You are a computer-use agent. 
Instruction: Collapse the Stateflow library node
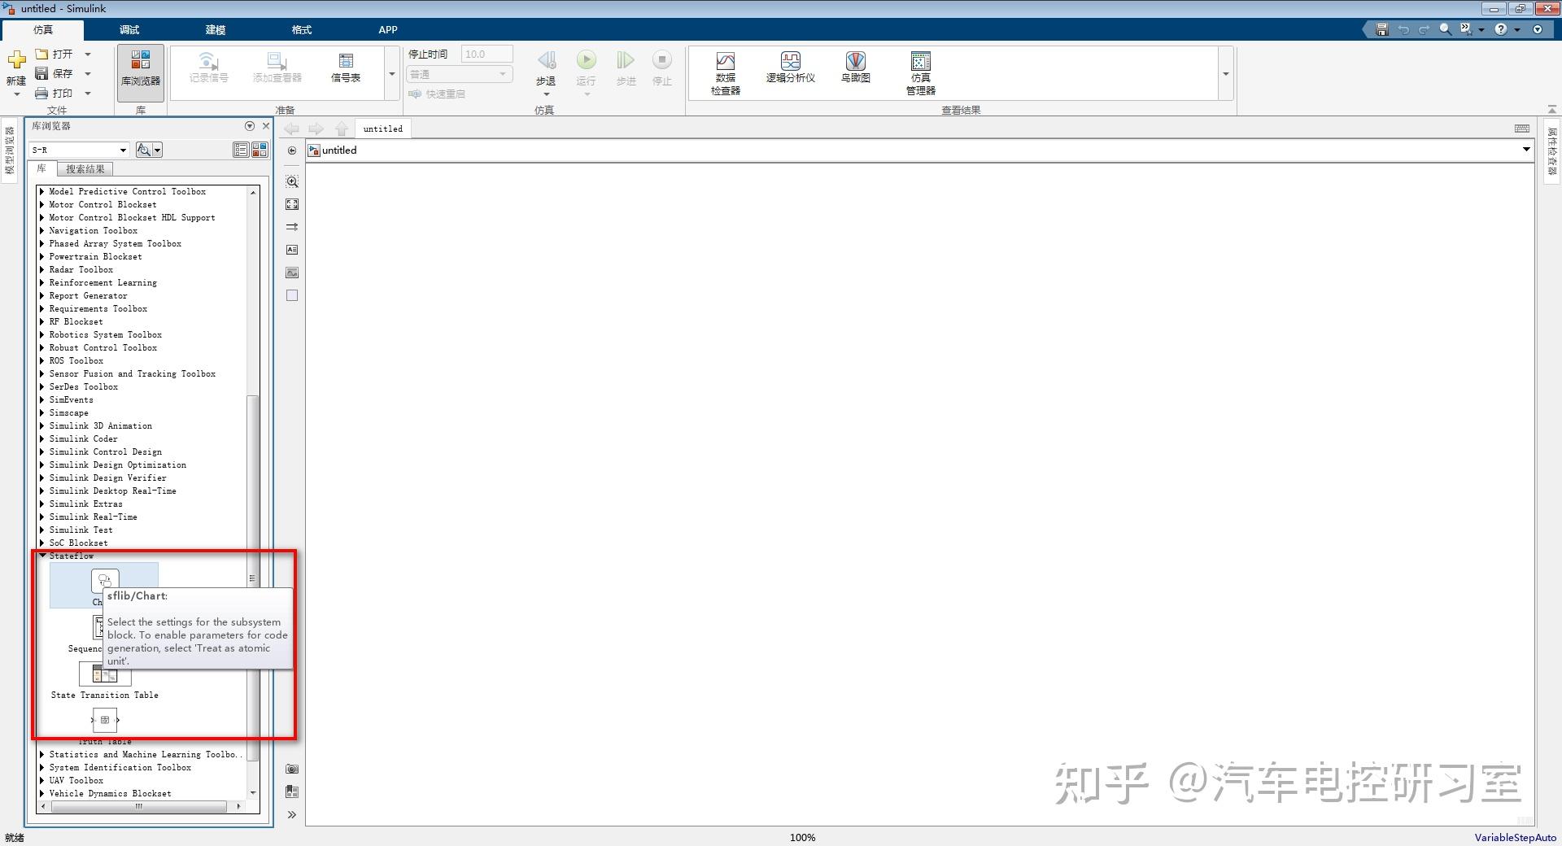pos(42,556)
